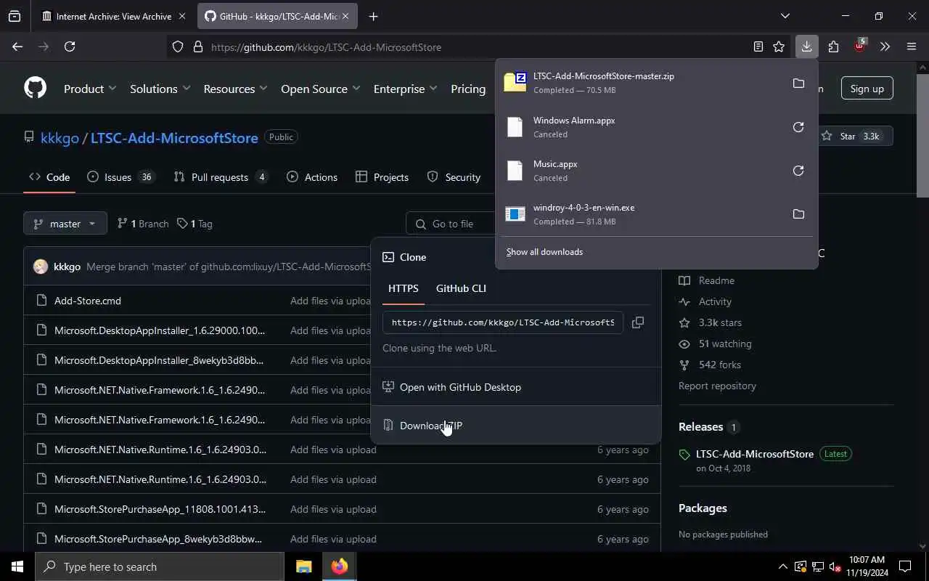This screenshot has width=929, height=581.
Task: Open 542 forks link
Action: click(719, 365)
